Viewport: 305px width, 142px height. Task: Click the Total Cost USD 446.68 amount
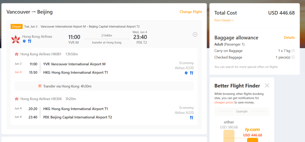[x=281, y=13]
